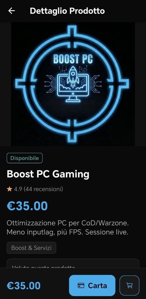Add product to cart with cart icon

[x=129, y=285]
